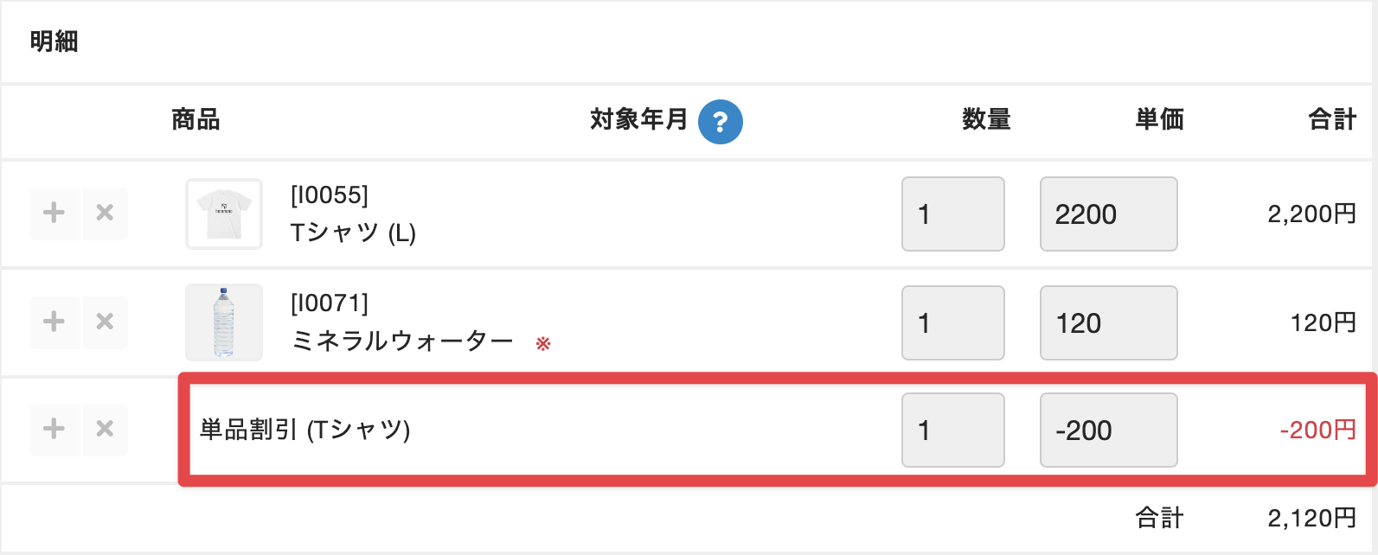Click the Tシャツ (L) product name

[x=353, y=233]
